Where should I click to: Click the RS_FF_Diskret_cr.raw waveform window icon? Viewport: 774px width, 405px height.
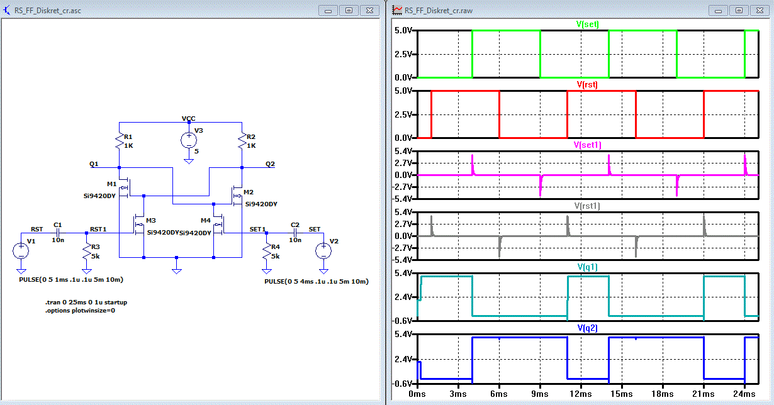tap(396, 11)
